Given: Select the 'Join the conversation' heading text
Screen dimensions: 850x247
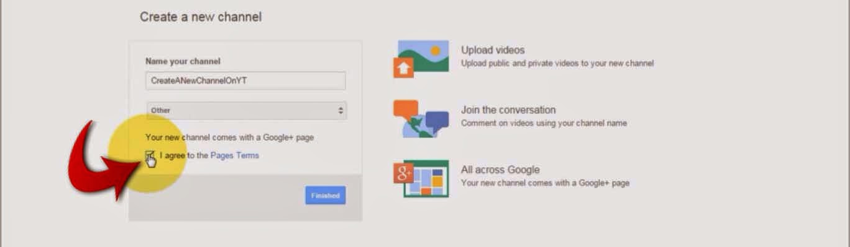Looking at the screenshot, I should 508,110.
